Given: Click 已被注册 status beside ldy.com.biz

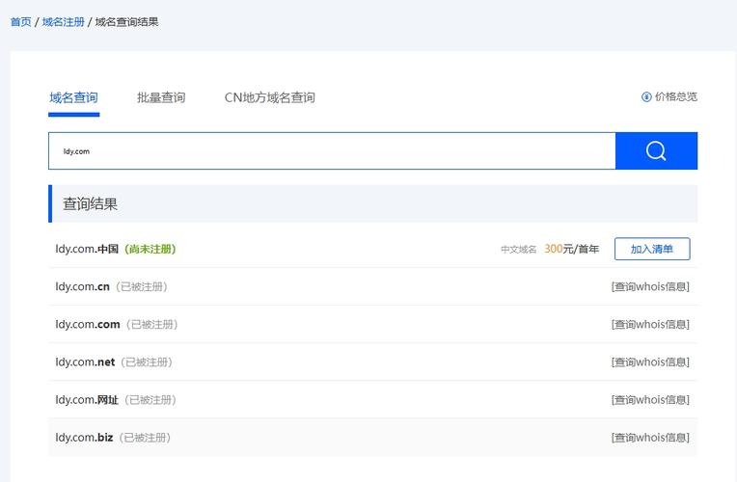Looking at the screenshot, I should click(x=145, y=438).
